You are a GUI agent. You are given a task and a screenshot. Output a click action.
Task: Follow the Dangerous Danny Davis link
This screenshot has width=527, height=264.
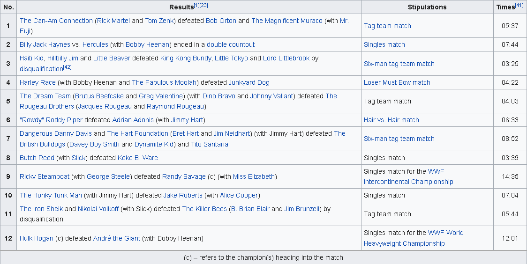(x=55, y=133)
